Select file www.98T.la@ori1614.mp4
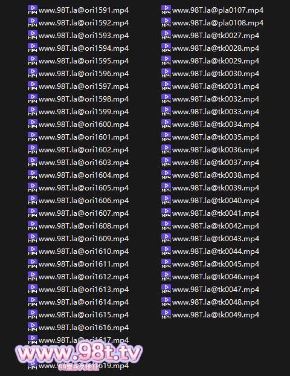 (79, 302)
